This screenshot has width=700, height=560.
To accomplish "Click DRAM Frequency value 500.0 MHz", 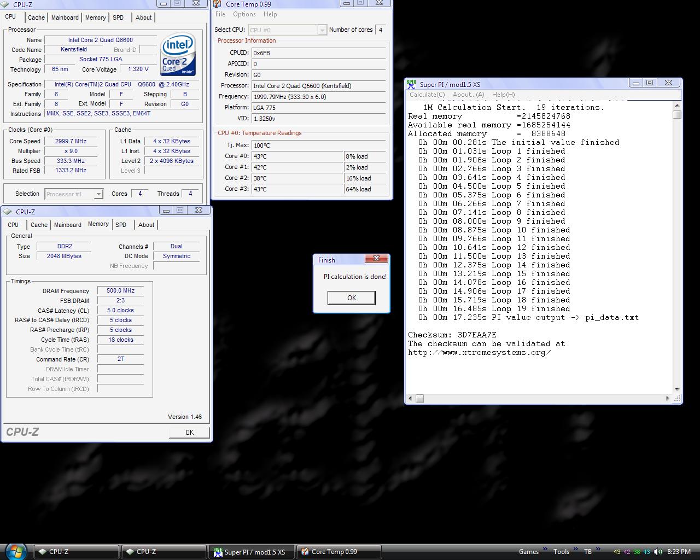I will coord(120,291).
